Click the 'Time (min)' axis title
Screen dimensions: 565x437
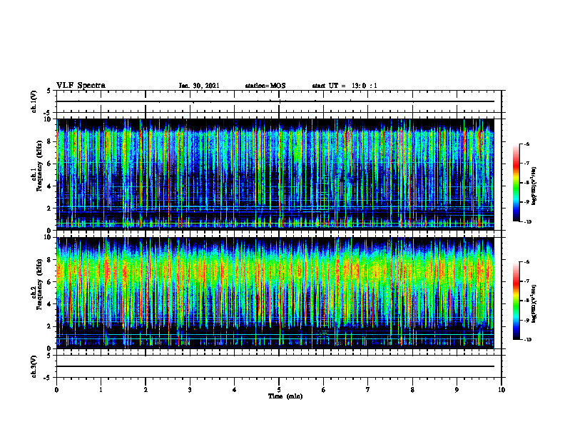click(x=285, y=396)
